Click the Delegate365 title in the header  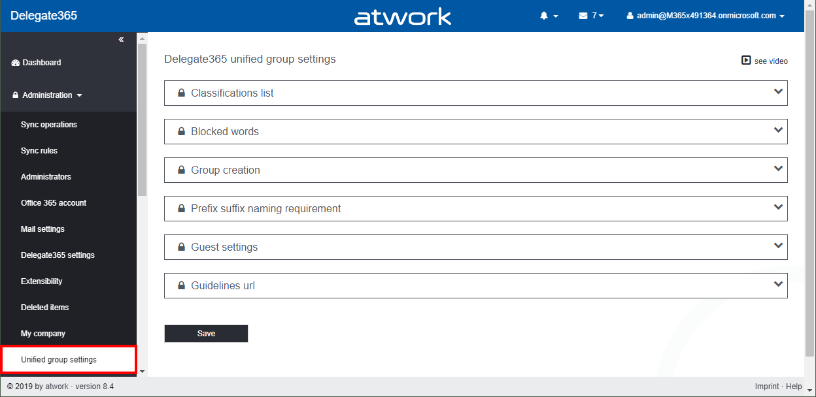[44, 16]
